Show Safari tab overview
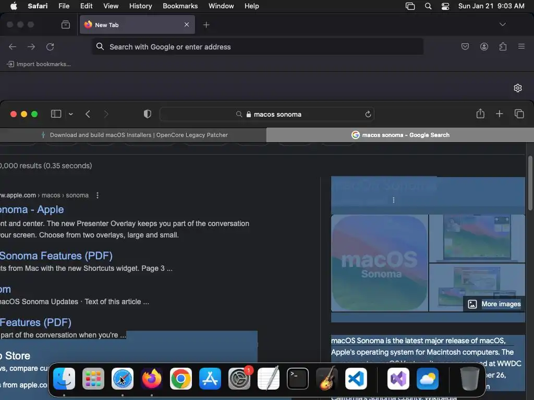534x400 pixels. tap(519, 114)
